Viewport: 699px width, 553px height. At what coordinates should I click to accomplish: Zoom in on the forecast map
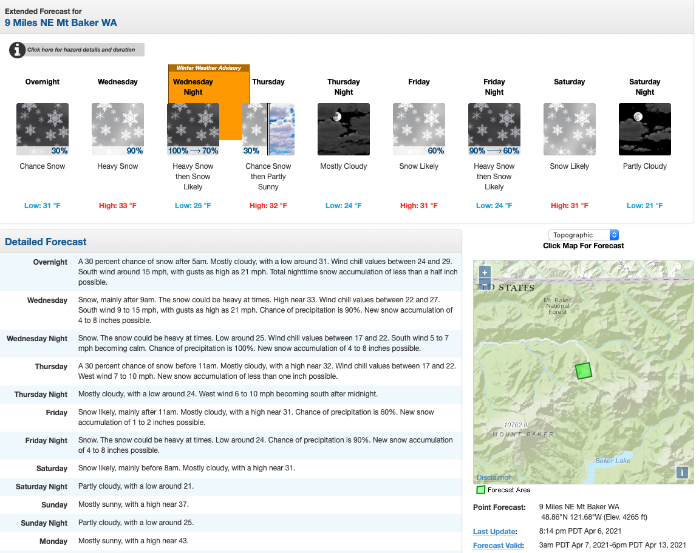(x=485, y=273)
